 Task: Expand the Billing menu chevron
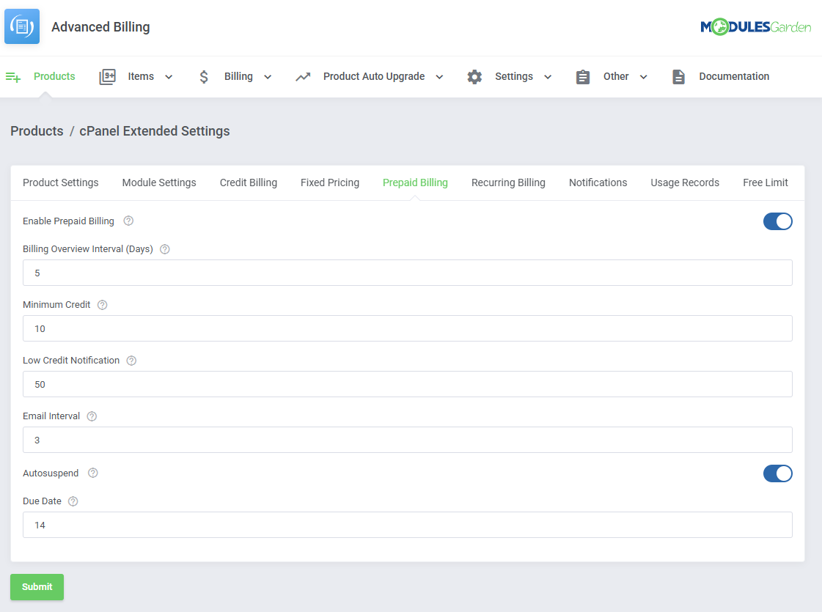(268, 77)
